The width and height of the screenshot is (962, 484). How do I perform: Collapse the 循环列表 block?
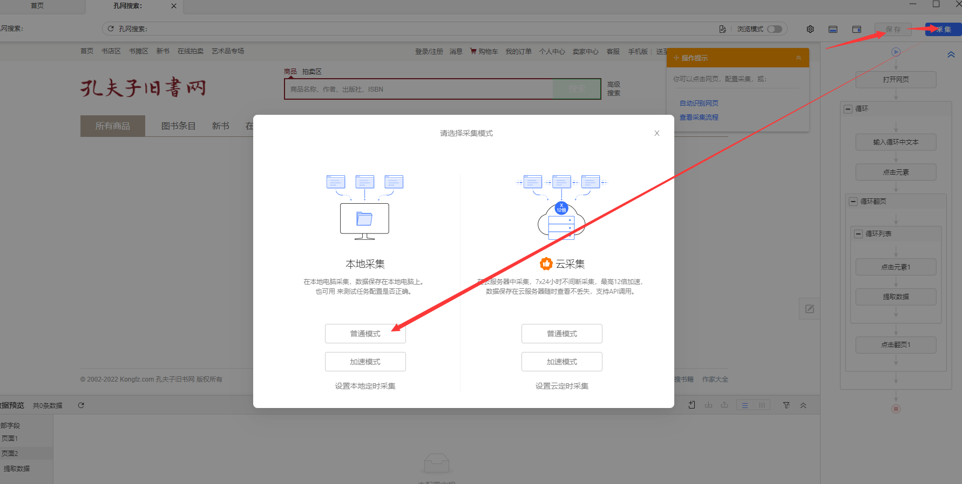click(858, 234)
